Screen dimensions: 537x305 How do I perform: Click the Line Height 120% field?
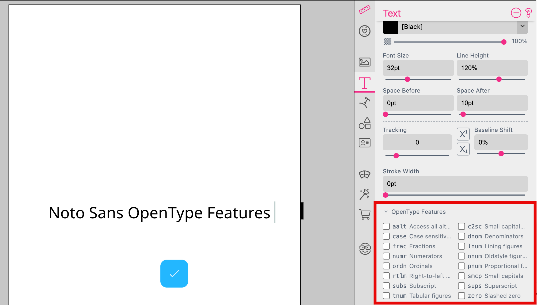click(492, 68)
